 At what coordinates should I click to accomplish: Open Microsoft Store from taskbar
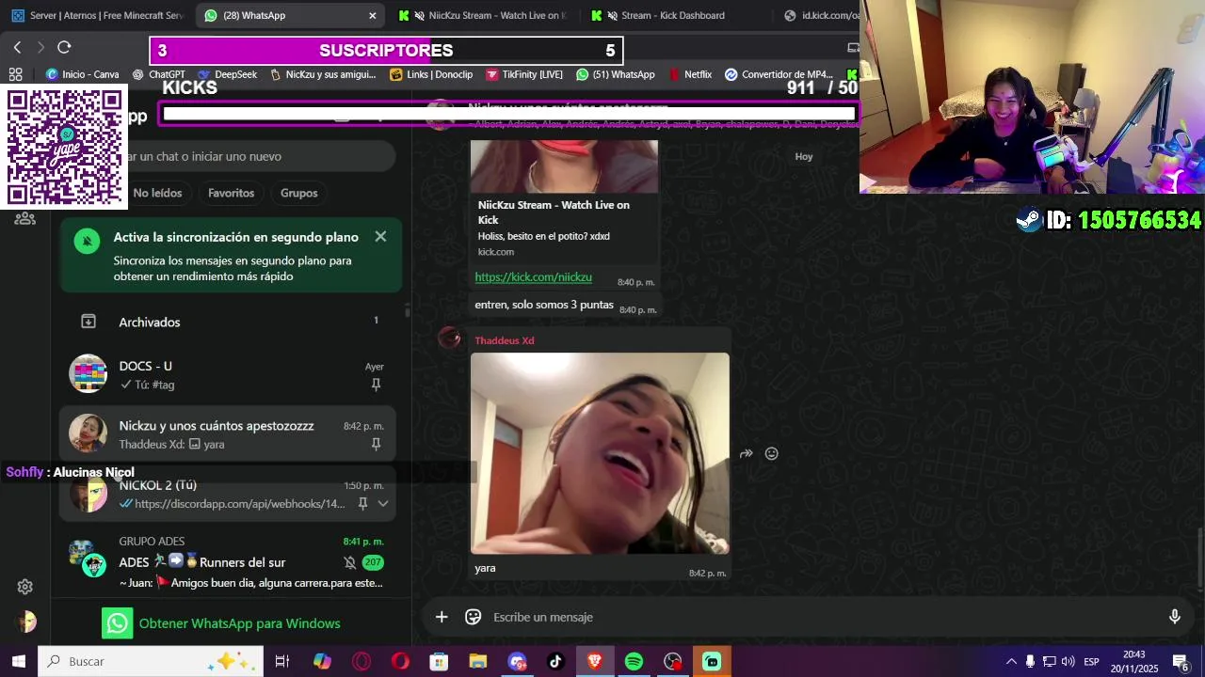(x=439, y=661)
